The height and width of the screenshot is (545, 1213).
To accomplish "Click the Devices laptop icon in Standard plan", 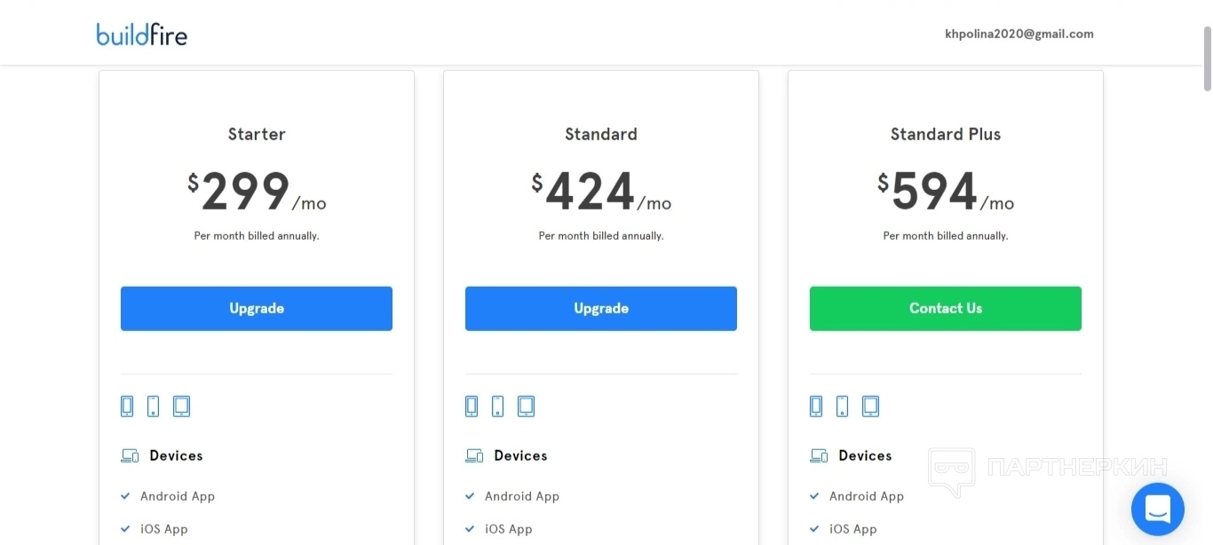I will [474, 456].
